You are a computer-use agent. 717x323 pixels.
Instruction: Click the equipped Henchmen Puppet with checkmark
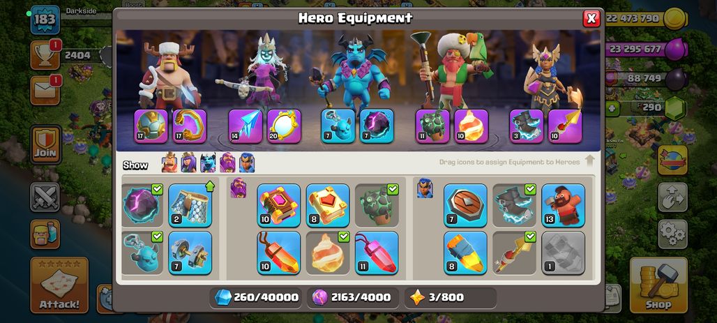tap(142, 253)
